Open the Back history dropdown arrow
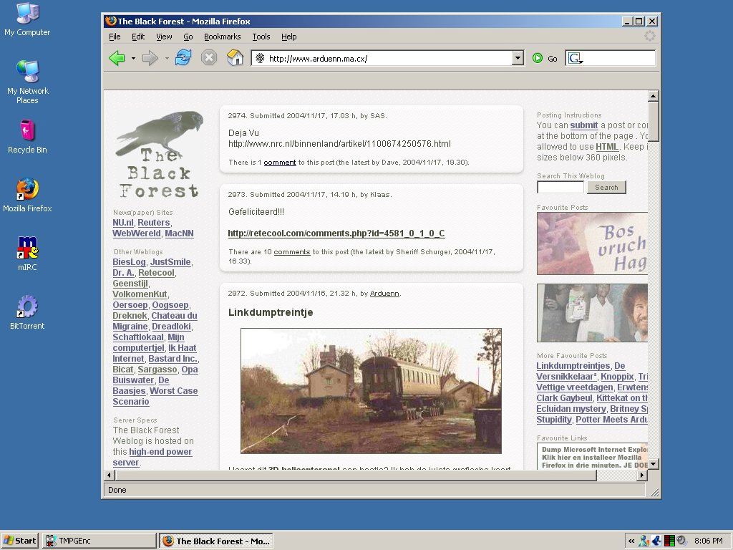 tap(133, 59)
